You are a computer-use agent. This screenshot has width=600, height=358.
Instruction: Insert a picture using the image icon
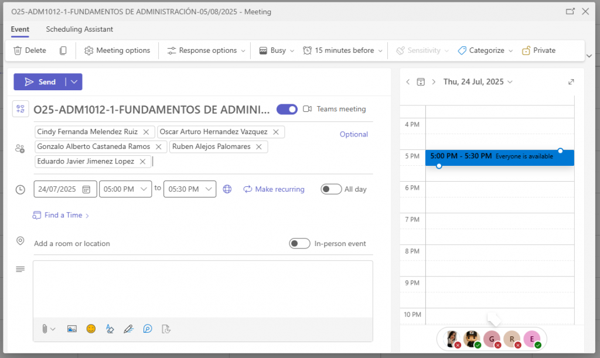(x=72, y=329)
